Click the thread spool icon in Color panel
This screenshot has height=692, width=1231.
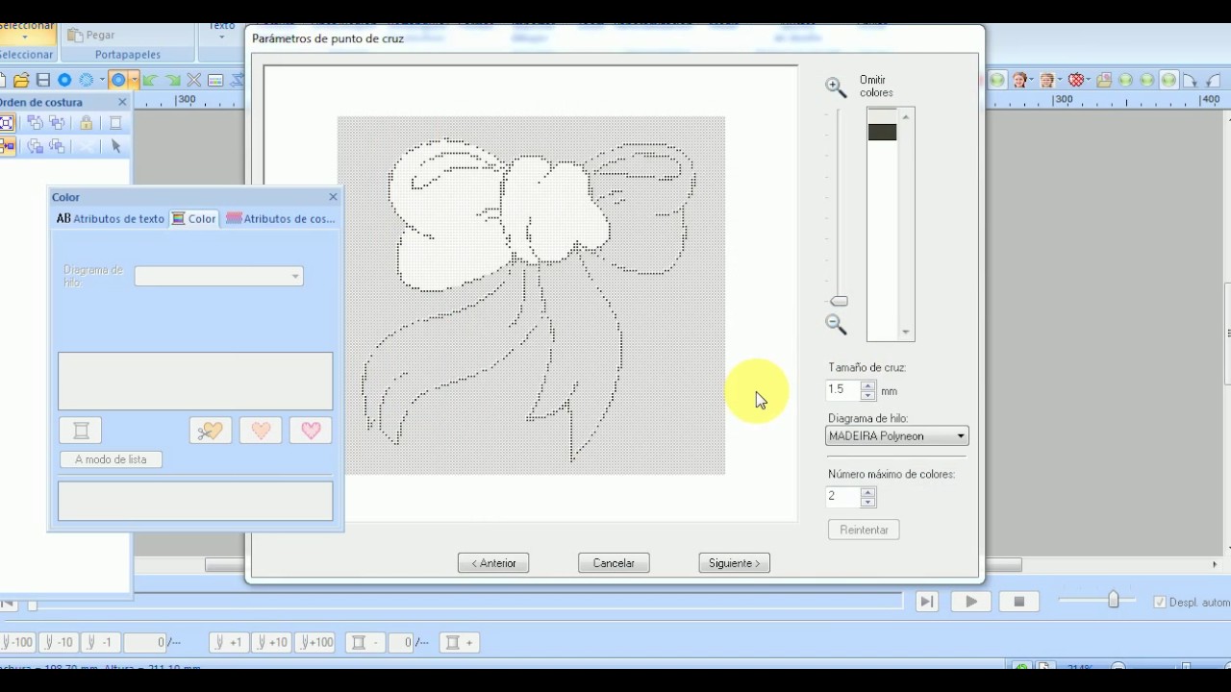(x=81, y=431)
